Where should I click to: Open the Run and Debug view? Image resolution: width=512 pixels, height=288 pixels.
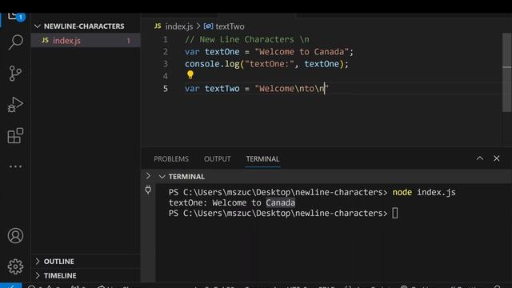tap(15, 105)
